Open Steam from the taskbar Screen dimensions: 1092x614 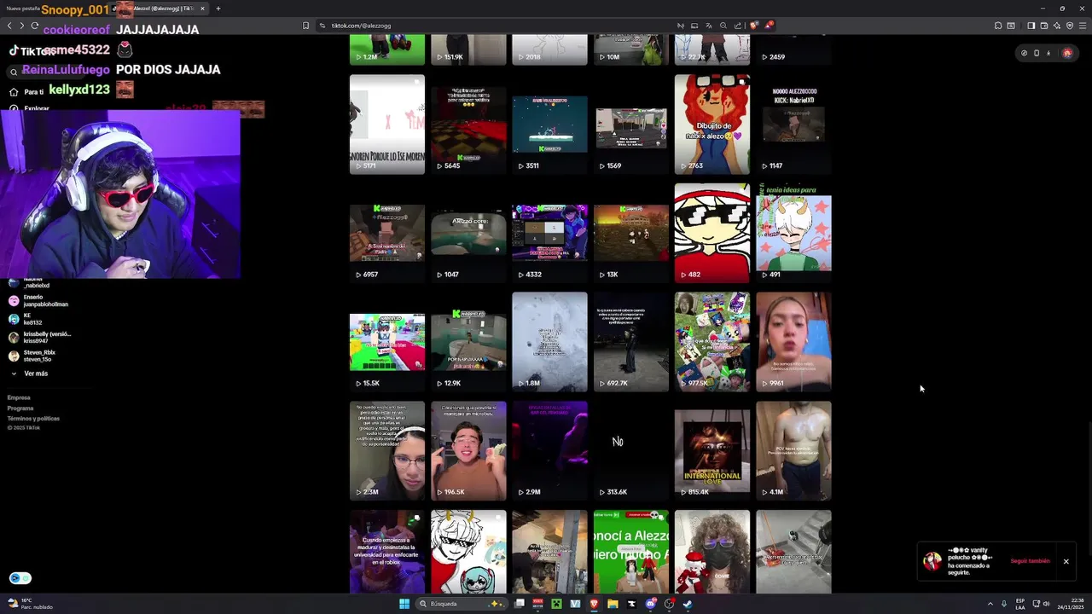(688, 604)
